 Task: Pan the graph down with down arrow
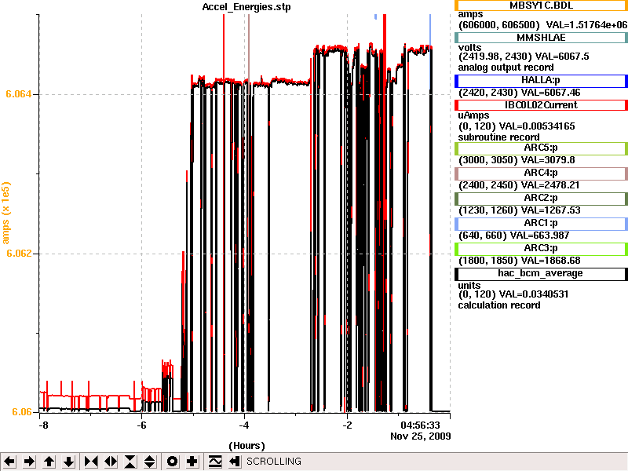click(x=68, y=462)
